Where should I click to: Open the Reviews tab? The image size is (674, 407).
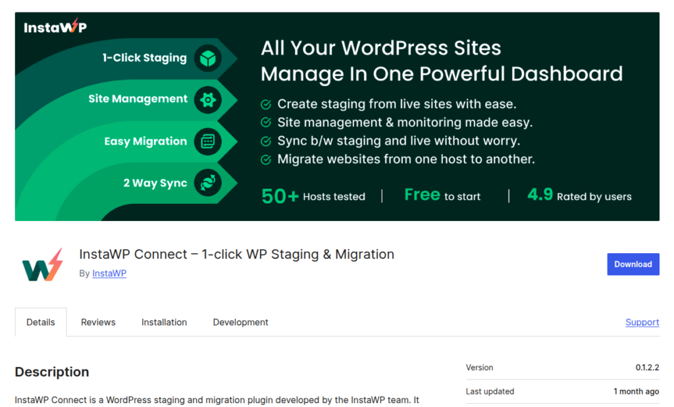(x=98, y=322)
